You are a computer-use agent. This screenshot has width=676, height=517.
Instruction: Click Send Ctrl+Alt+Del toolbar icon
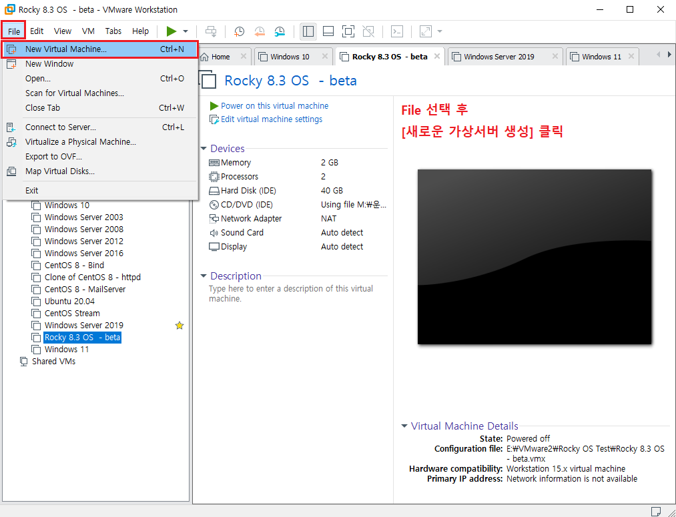[211, 31]
